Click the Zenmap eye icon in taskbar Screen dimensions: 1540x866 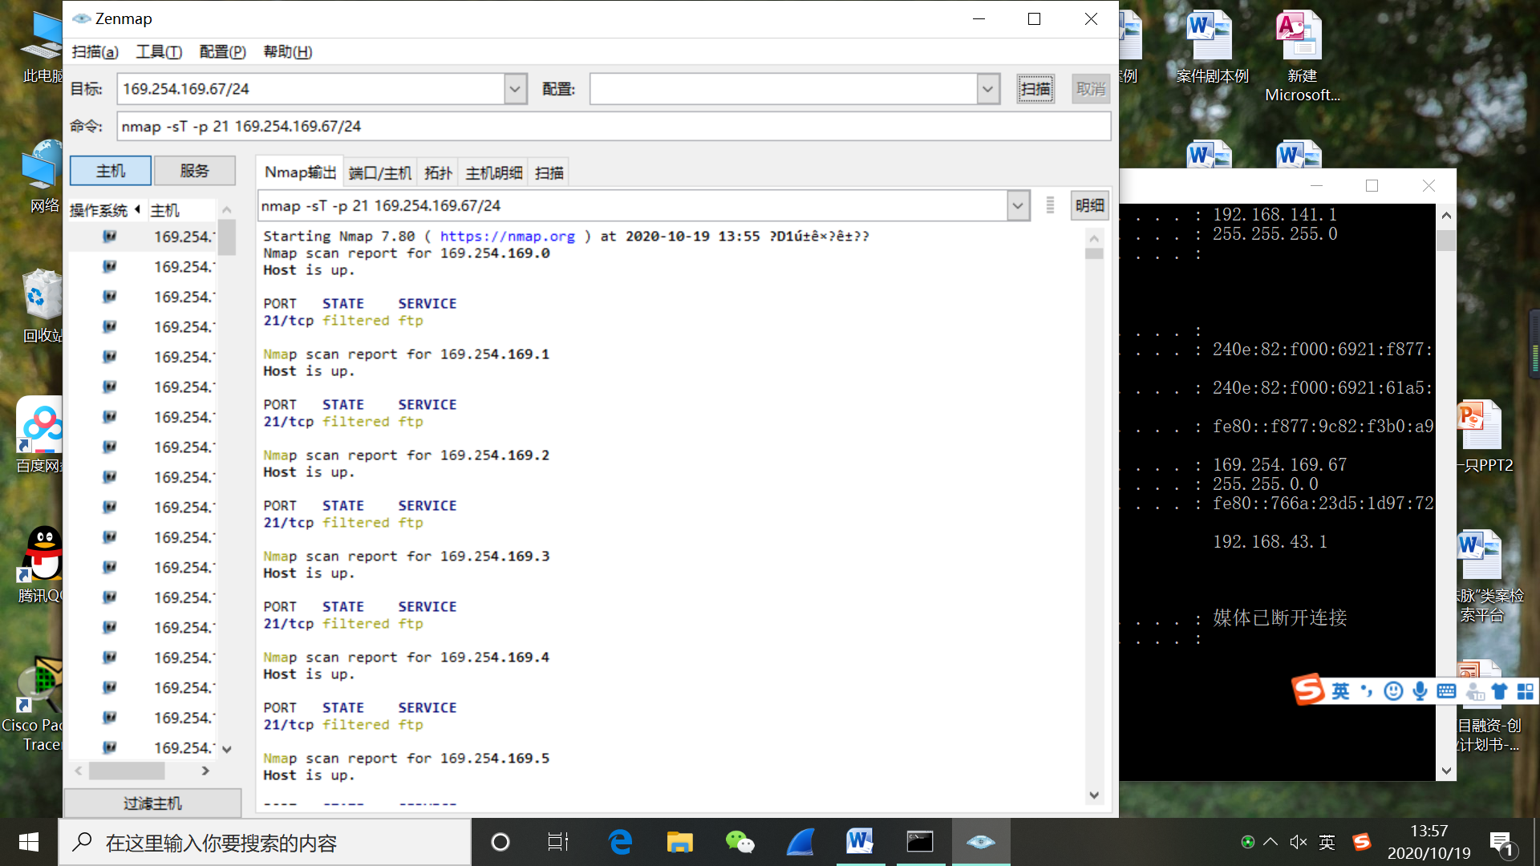point(980,842)
